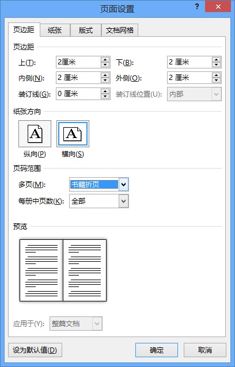This screenshot has width=235, height=367.
Task: Increase the 内侧 inside margin spinner
Action: pyautogui.click(x=105, y=75)
